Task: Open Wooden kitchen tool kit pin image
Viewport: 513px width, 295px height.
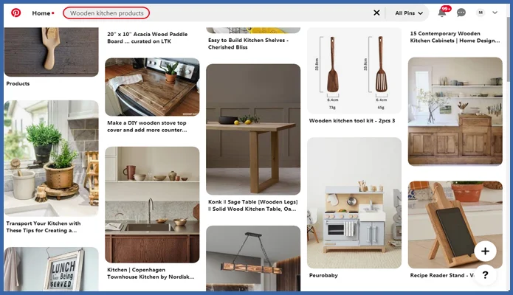Action: click(x=354, y=70)
